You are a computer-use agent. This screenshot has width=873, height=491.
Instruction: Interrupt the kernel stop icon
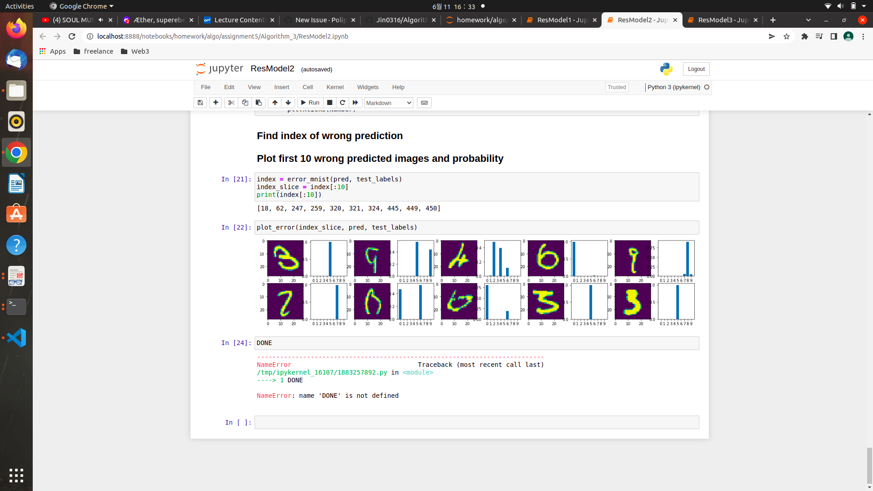[330, 103]
